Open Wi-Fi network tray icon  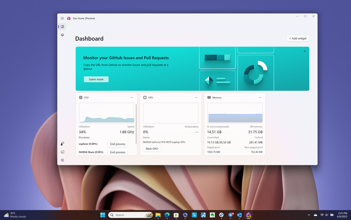tap(322, 215)
